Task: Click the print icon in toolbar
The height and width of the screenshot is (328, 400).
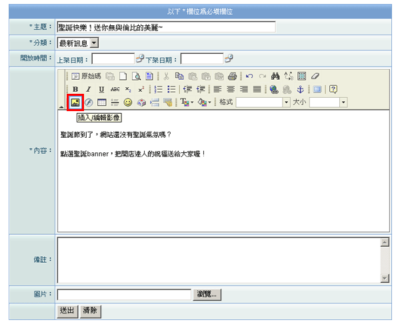Action: [232, 76]
